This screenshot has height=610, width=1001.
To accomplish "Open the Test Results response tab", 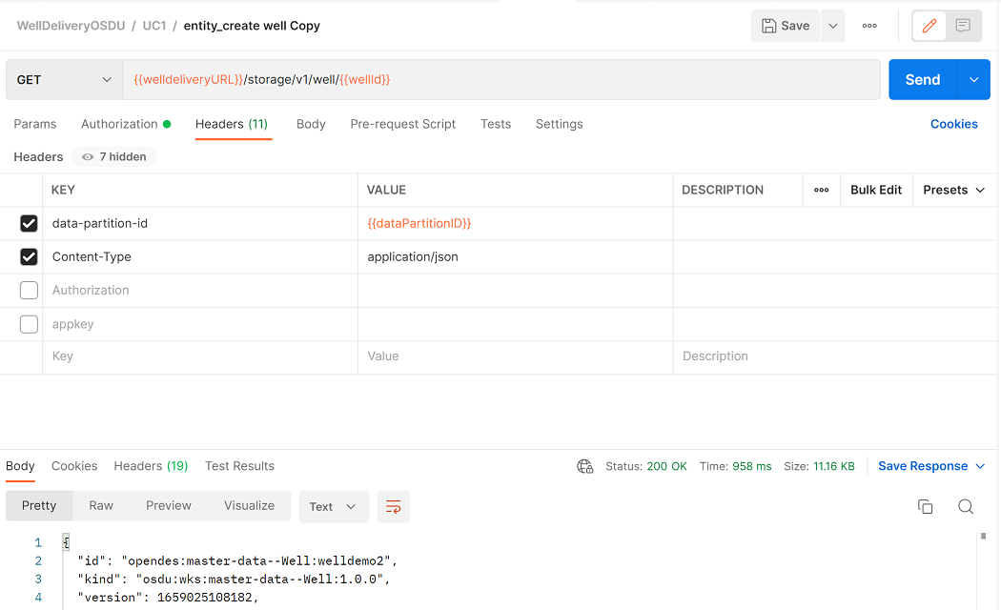I will [239, 466].
